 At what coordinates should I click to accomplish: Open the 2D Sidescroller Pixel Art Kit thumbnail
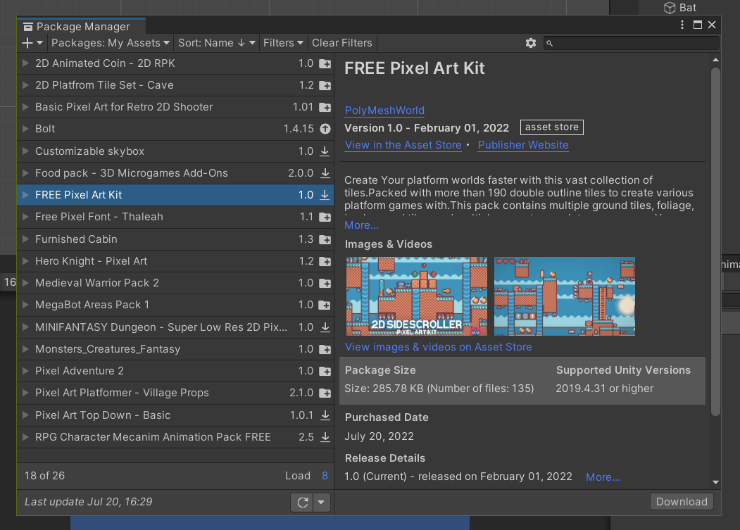click(417, 296)
